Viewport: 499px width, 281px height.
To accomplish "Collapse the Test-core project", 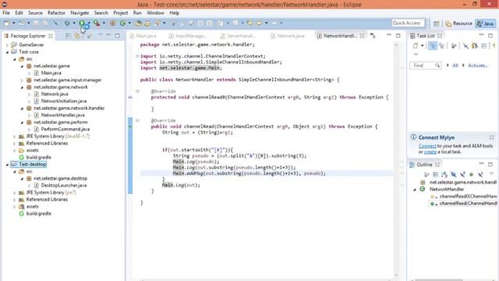I will click(7, 52).
